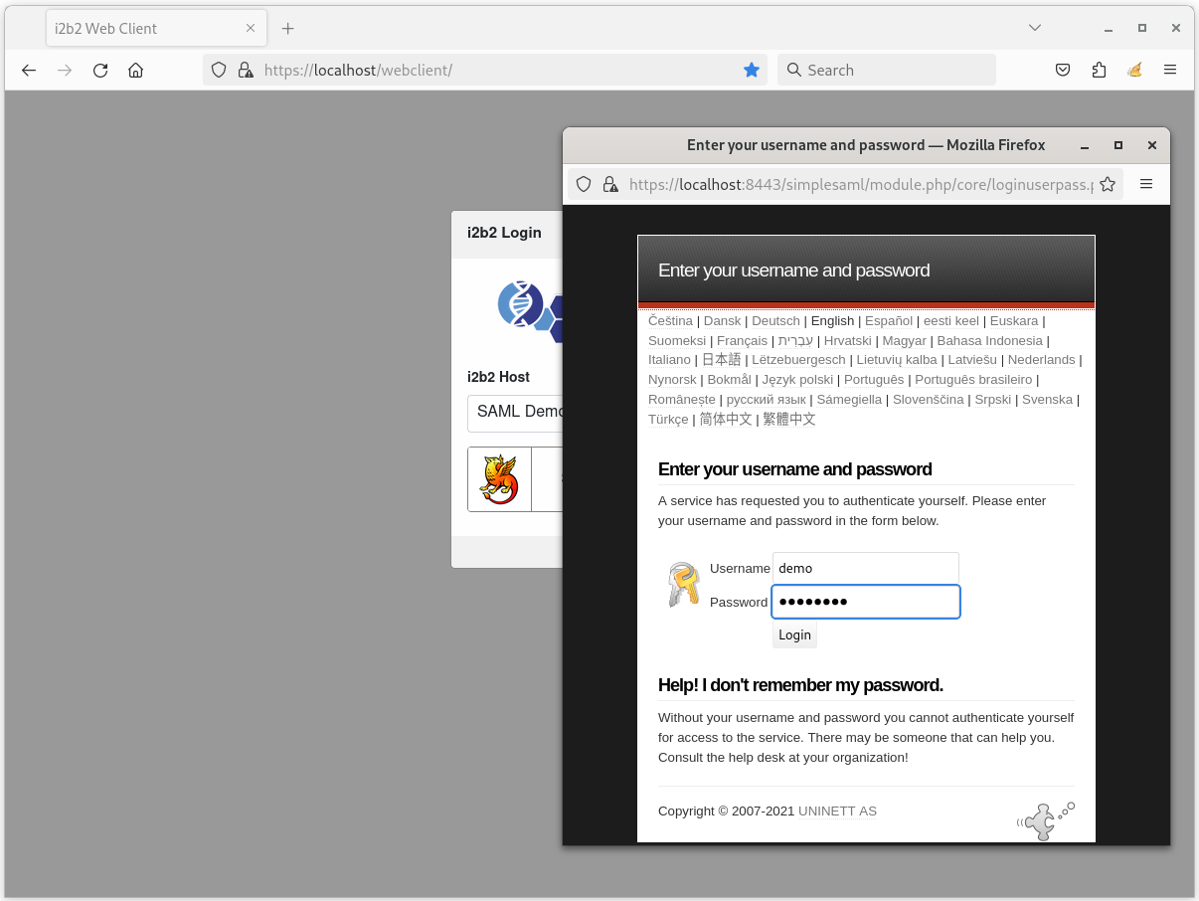Switch language to Hrvatski
Image resolution: width=1199 pixels, height=901 pixels.
click(x=847, y=340)
